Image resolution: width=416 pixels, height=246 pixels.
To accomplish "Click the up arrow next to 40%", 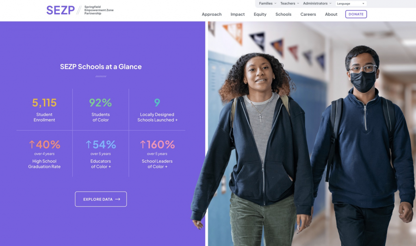I will click(32, 144).
